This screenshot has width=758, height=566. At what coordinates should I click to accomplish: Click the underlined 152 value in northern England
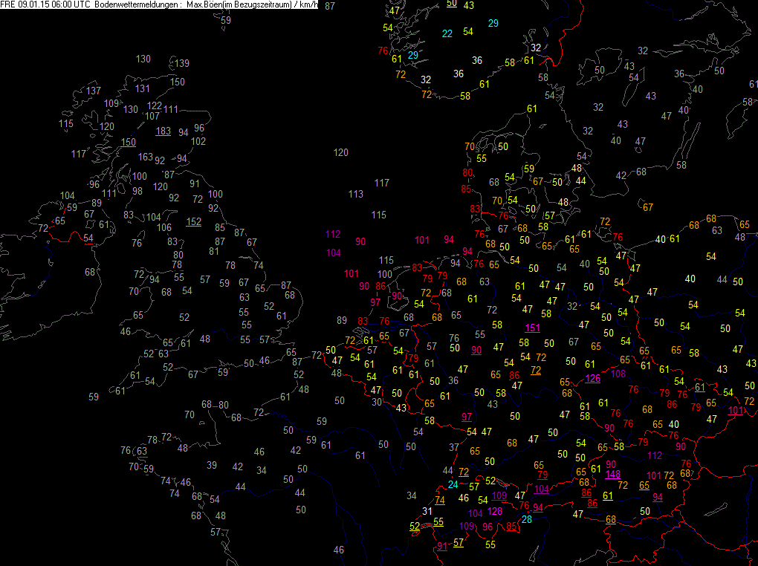193,221
